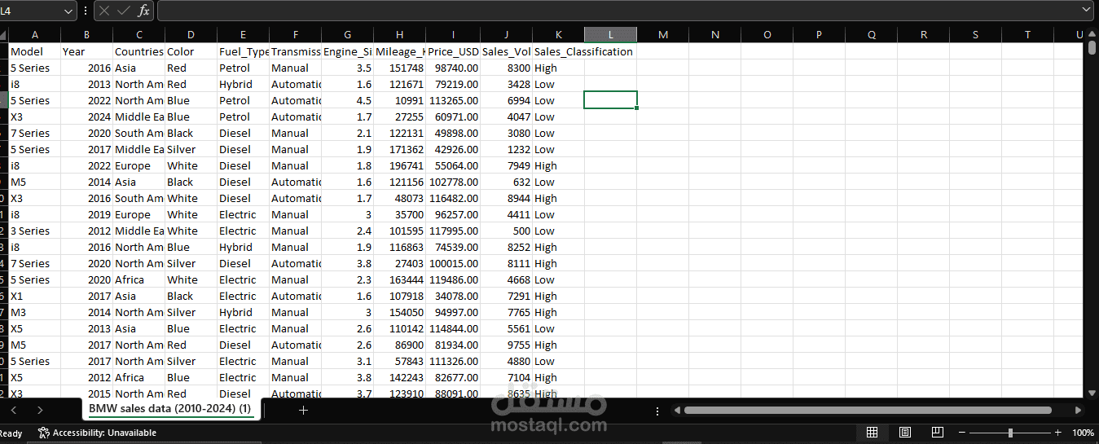
Task: Select all cells with corner button
Action: click(x=4, y=34)
